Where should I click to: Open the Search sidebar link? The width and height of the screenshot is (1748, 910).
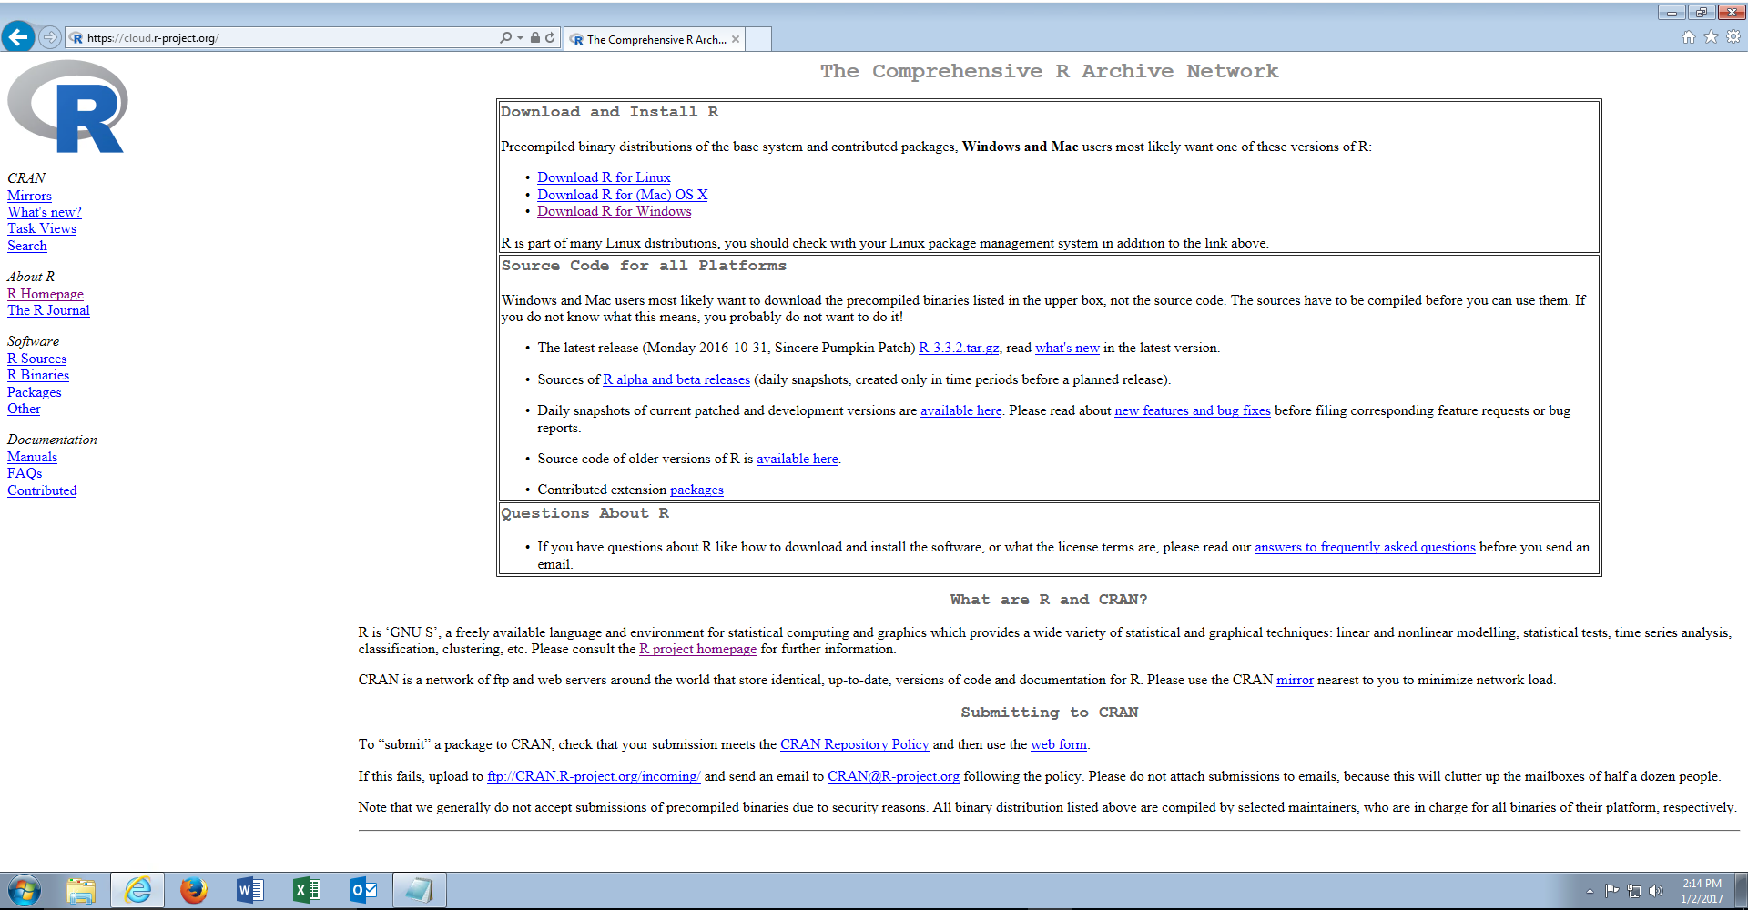pyautogui.click(x=27, y=246)
